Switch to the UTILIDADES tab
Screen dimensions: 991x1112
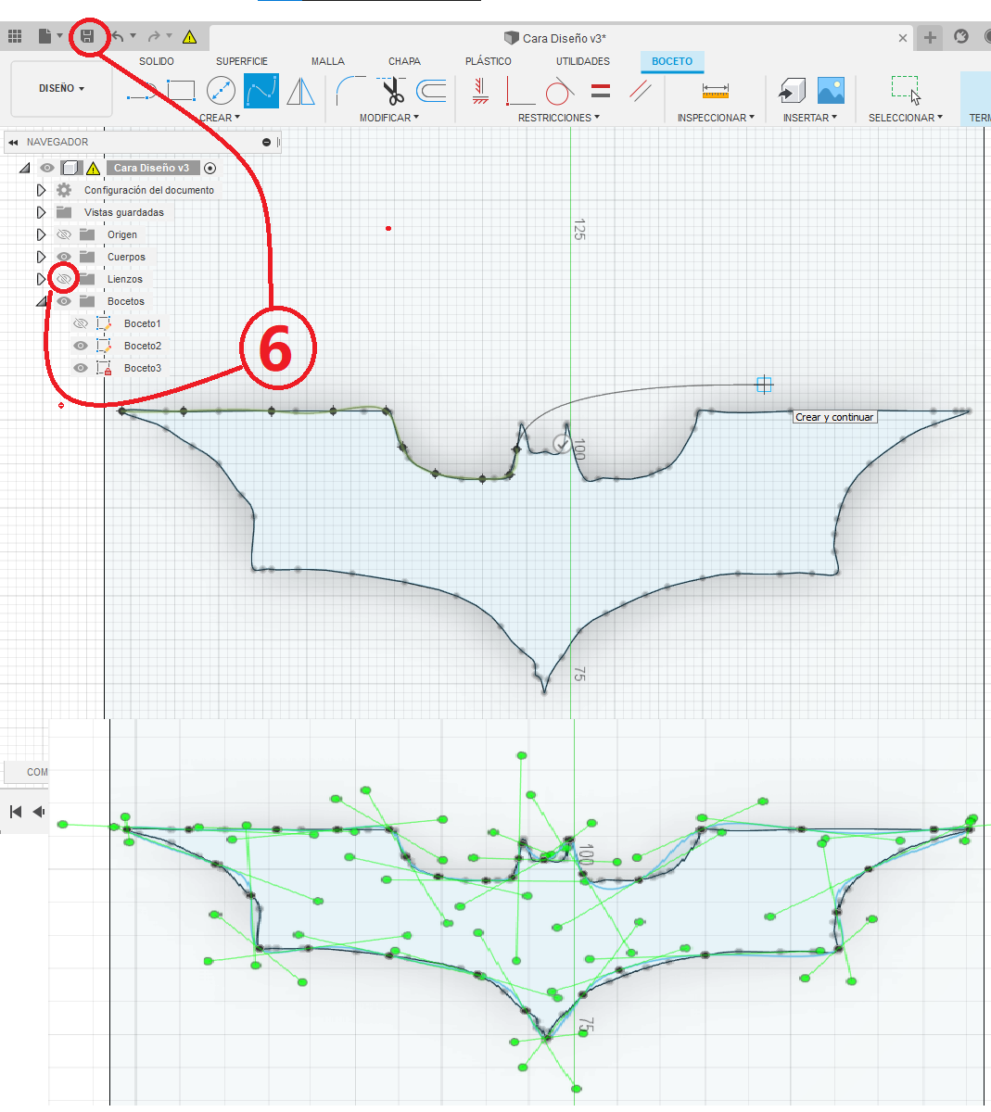pyautogui.click(x=583, y=61)
